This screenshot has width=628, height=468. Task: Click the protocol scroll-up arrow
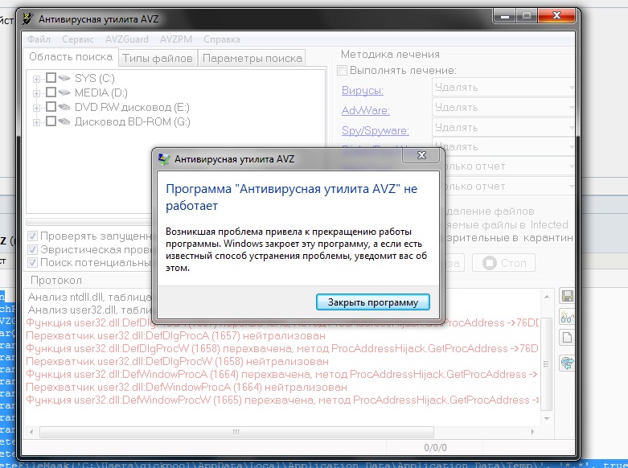coord(547,297)
